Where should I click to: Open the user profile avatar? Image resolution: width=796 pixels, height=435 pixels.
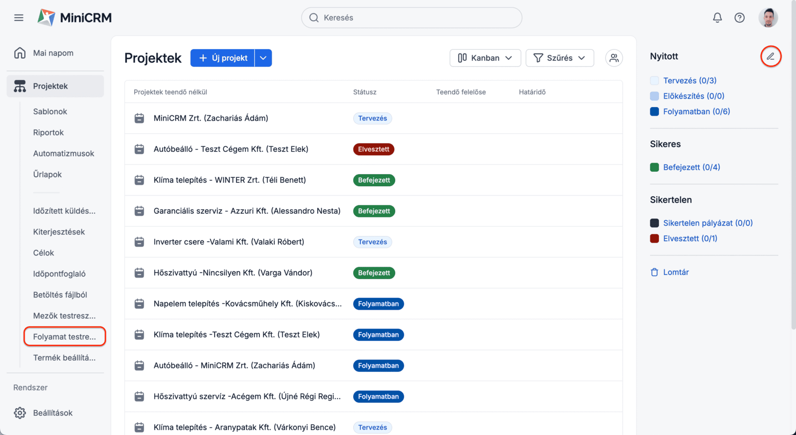tap(768, 18)
